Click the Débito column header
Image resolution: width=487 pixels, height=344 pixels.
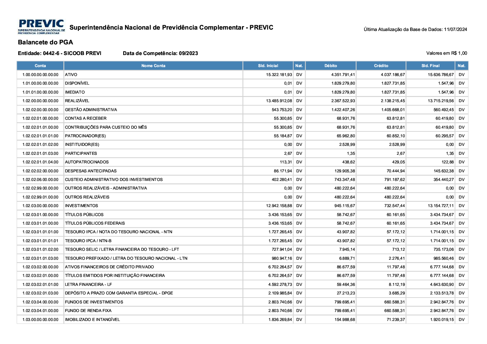330,66
